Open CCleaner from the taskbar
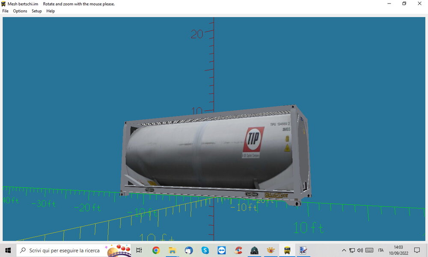Viewport: 428px width, 257px height. [x=238, y=250]
